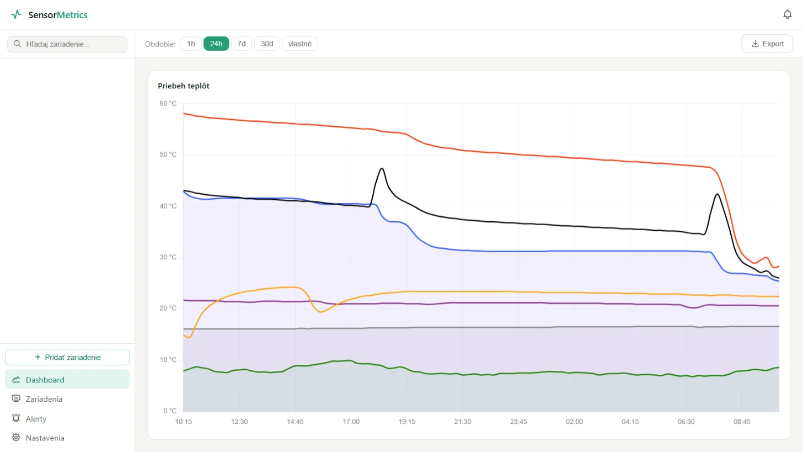803x452 pixels.
Task: Focus the Hľadaj zariadenie search field
Action: (x=67, y=44)
